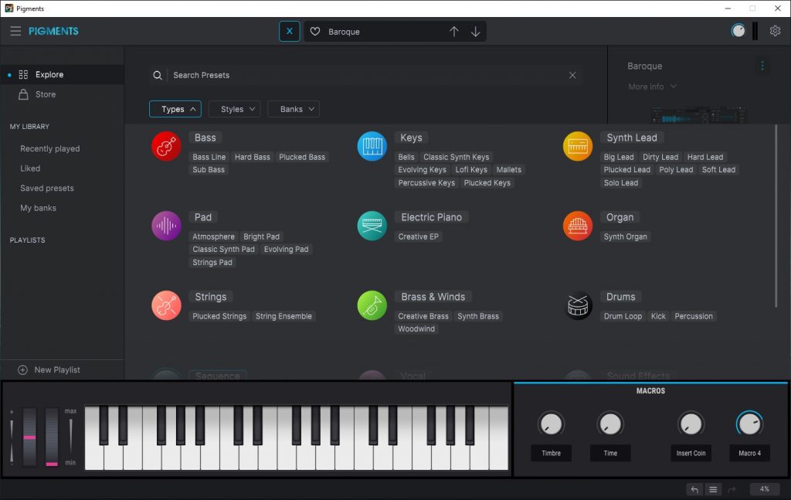Image resolution: width=791 pixels, height=500 pixels.
Task: Open the hamburger main menu
Action: [x=15, y=31]
